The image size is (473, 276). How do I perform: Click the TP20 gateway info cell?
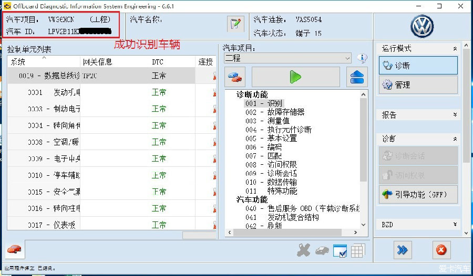pyautogui.click(x=90, y=76)
